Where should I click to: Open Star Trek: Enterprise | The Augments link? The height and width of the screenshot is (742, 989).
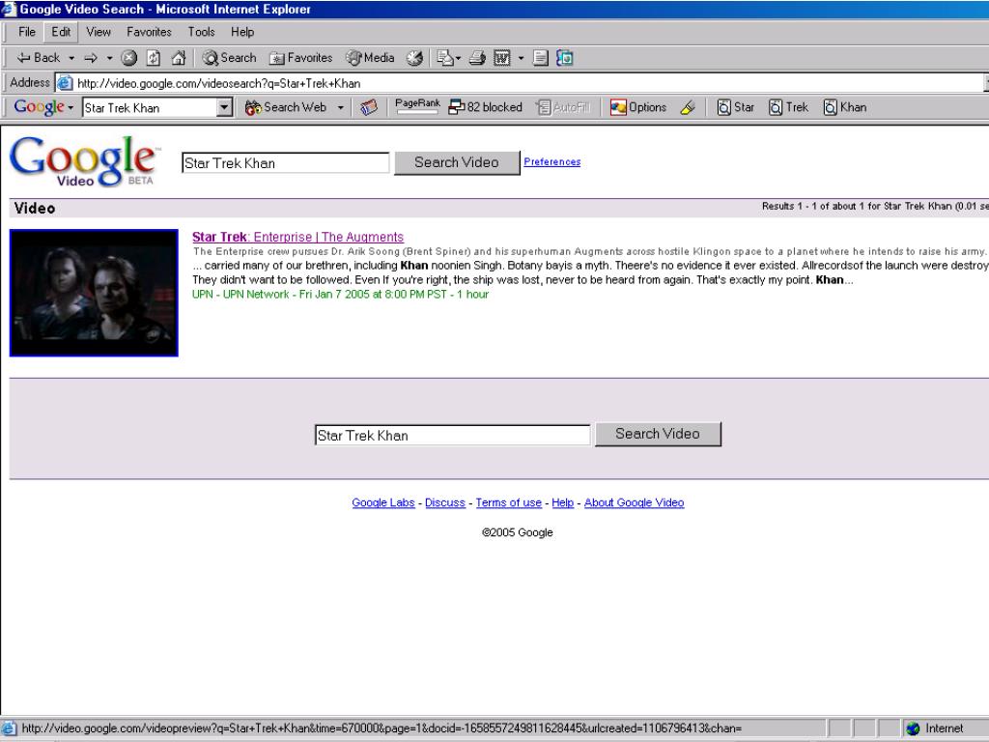point(297,237)
